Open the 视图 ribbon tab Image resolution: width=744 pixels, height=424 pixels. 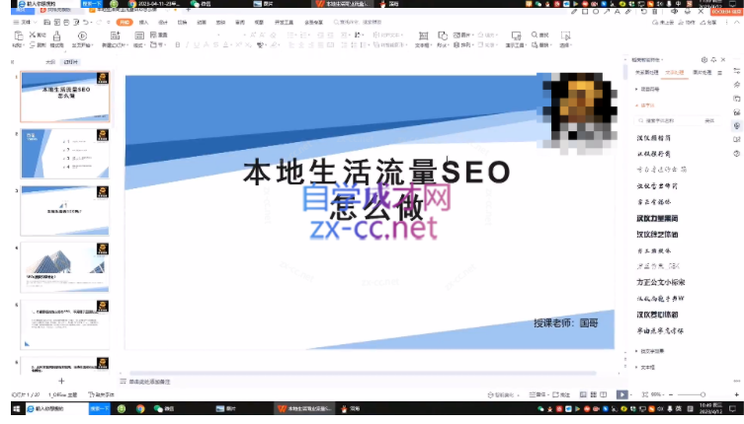point(259,21)
